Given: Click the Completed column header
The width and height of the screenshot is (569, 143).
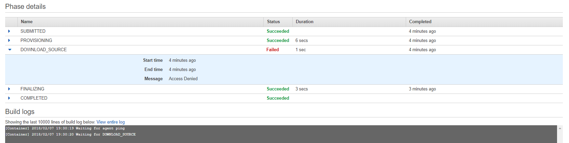Looking at the screenshot, I should click(x=420, y=22).
